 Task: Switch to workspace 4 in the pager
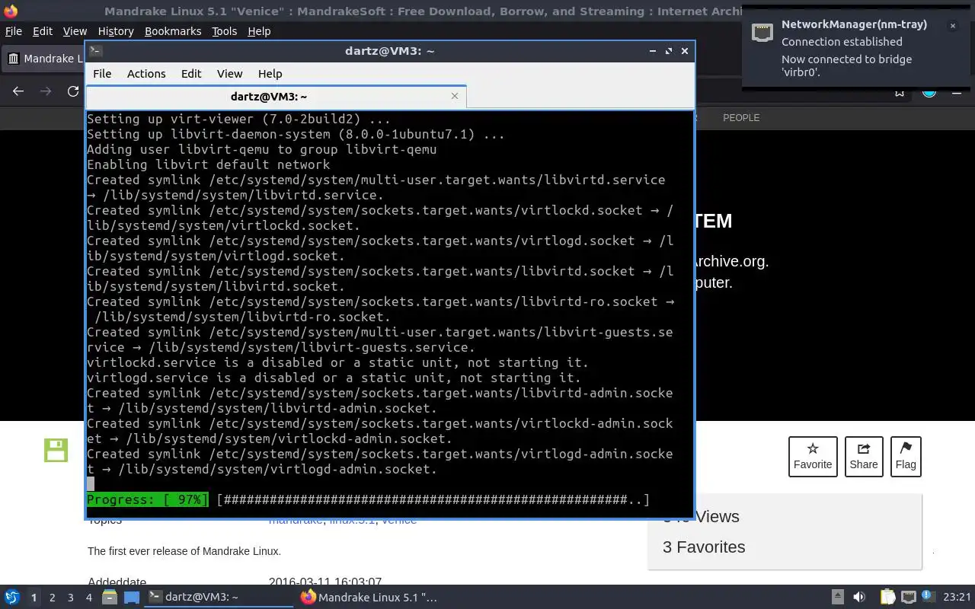point(88,598)
